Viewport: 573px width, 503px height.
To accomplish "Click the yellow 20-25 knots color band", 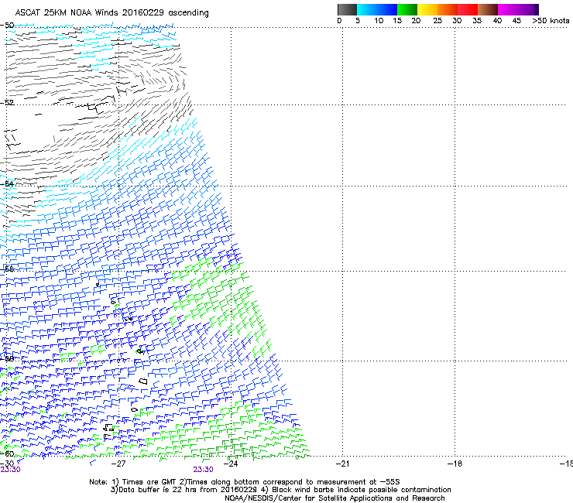I will point(427,9).
